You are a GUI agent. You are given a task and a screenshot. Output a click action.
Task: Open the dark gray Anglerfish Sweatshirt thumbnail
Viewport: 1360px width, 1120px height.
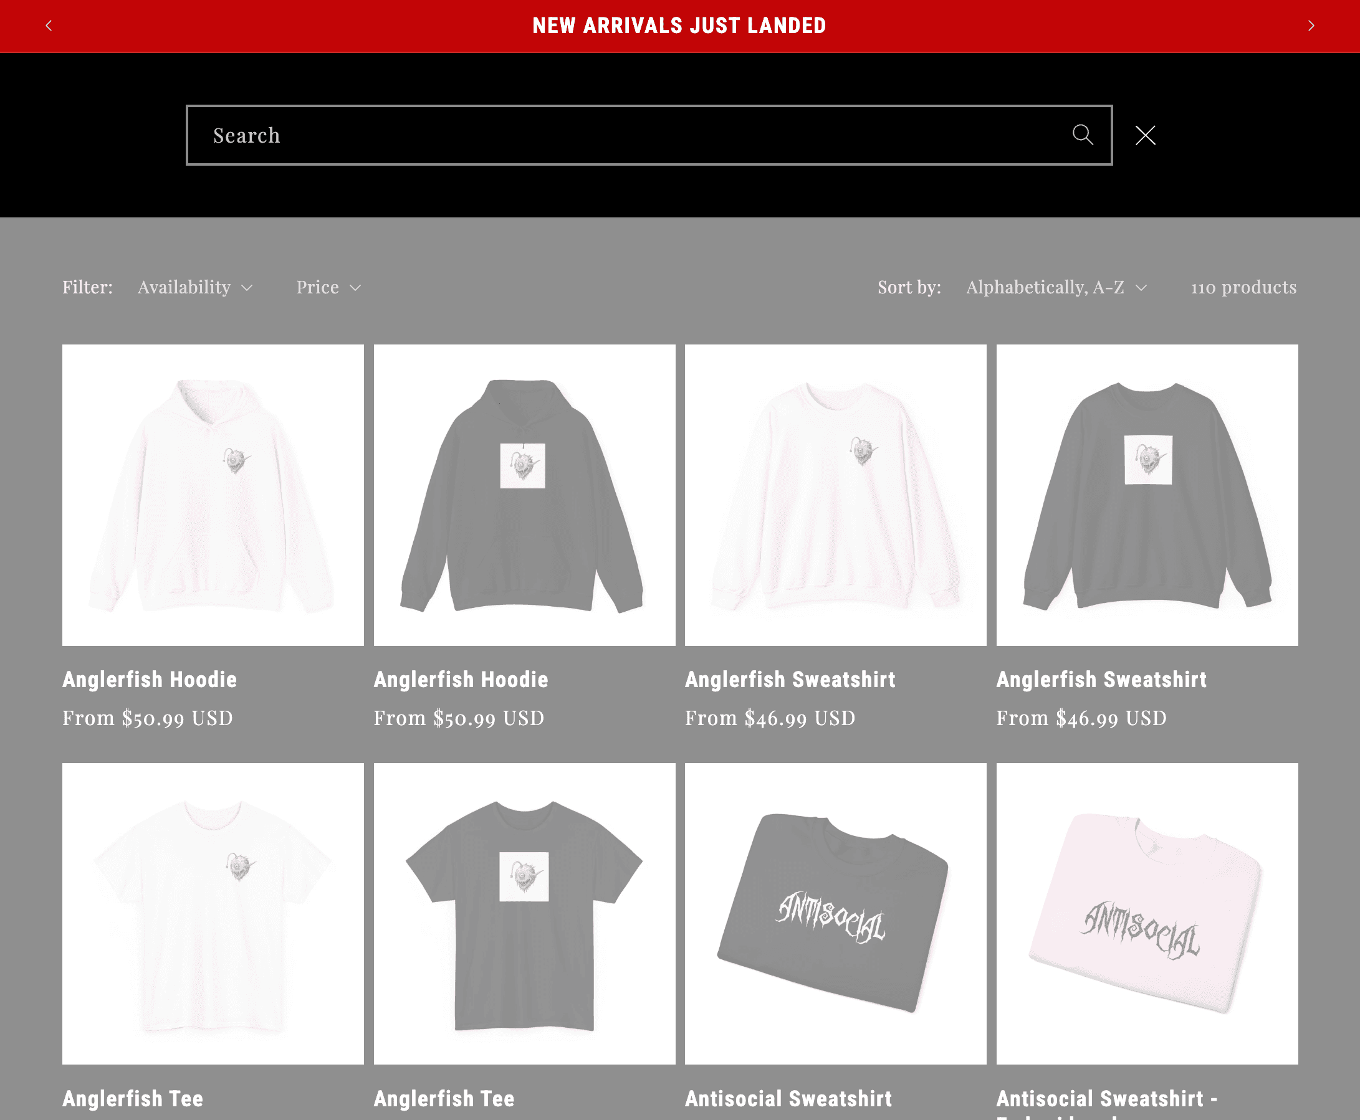point(1147,495)
